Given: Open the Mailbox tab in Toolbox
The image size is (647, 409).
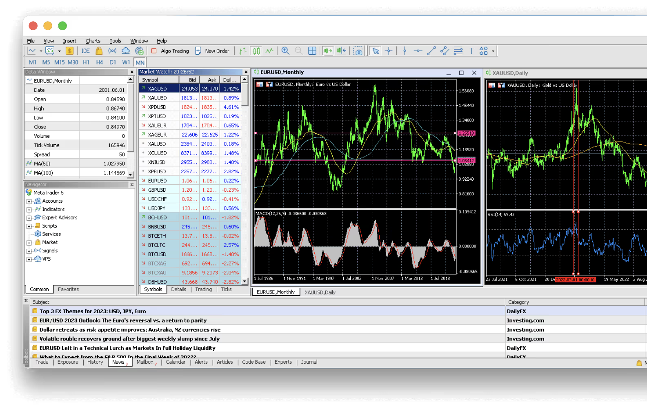Looking at the screenshot, I should (x=146, y=362).
